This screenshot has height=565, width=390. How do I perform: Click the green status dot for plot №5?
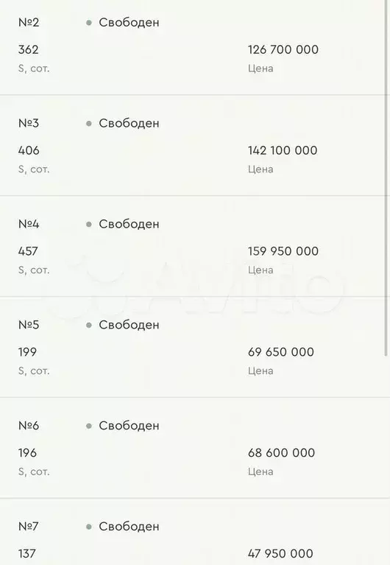89,325
